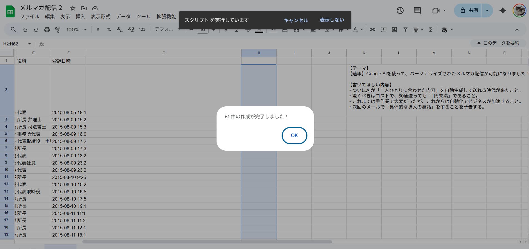Cancel the running script via キャンセル
Image resolution: width=529 pixels, height=249 pixels.
coord(296,20)
